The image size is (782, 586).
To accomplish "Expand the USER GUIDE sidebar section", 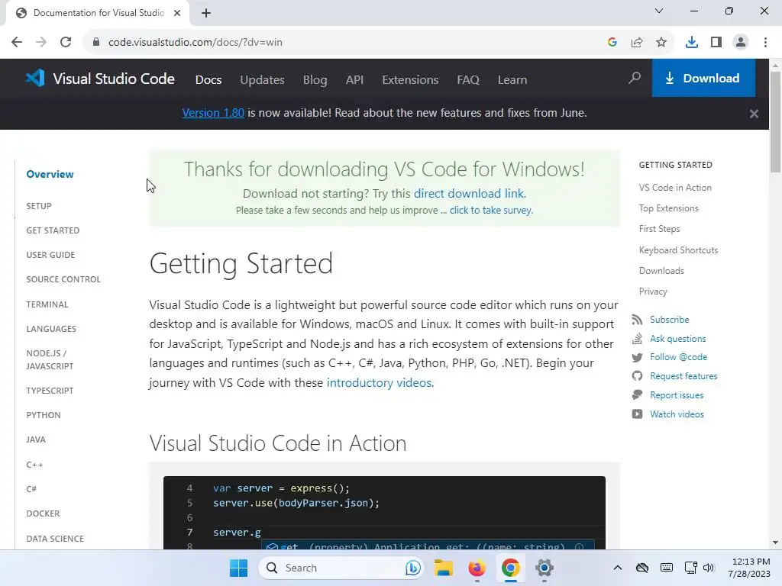I will click(50, 255).
